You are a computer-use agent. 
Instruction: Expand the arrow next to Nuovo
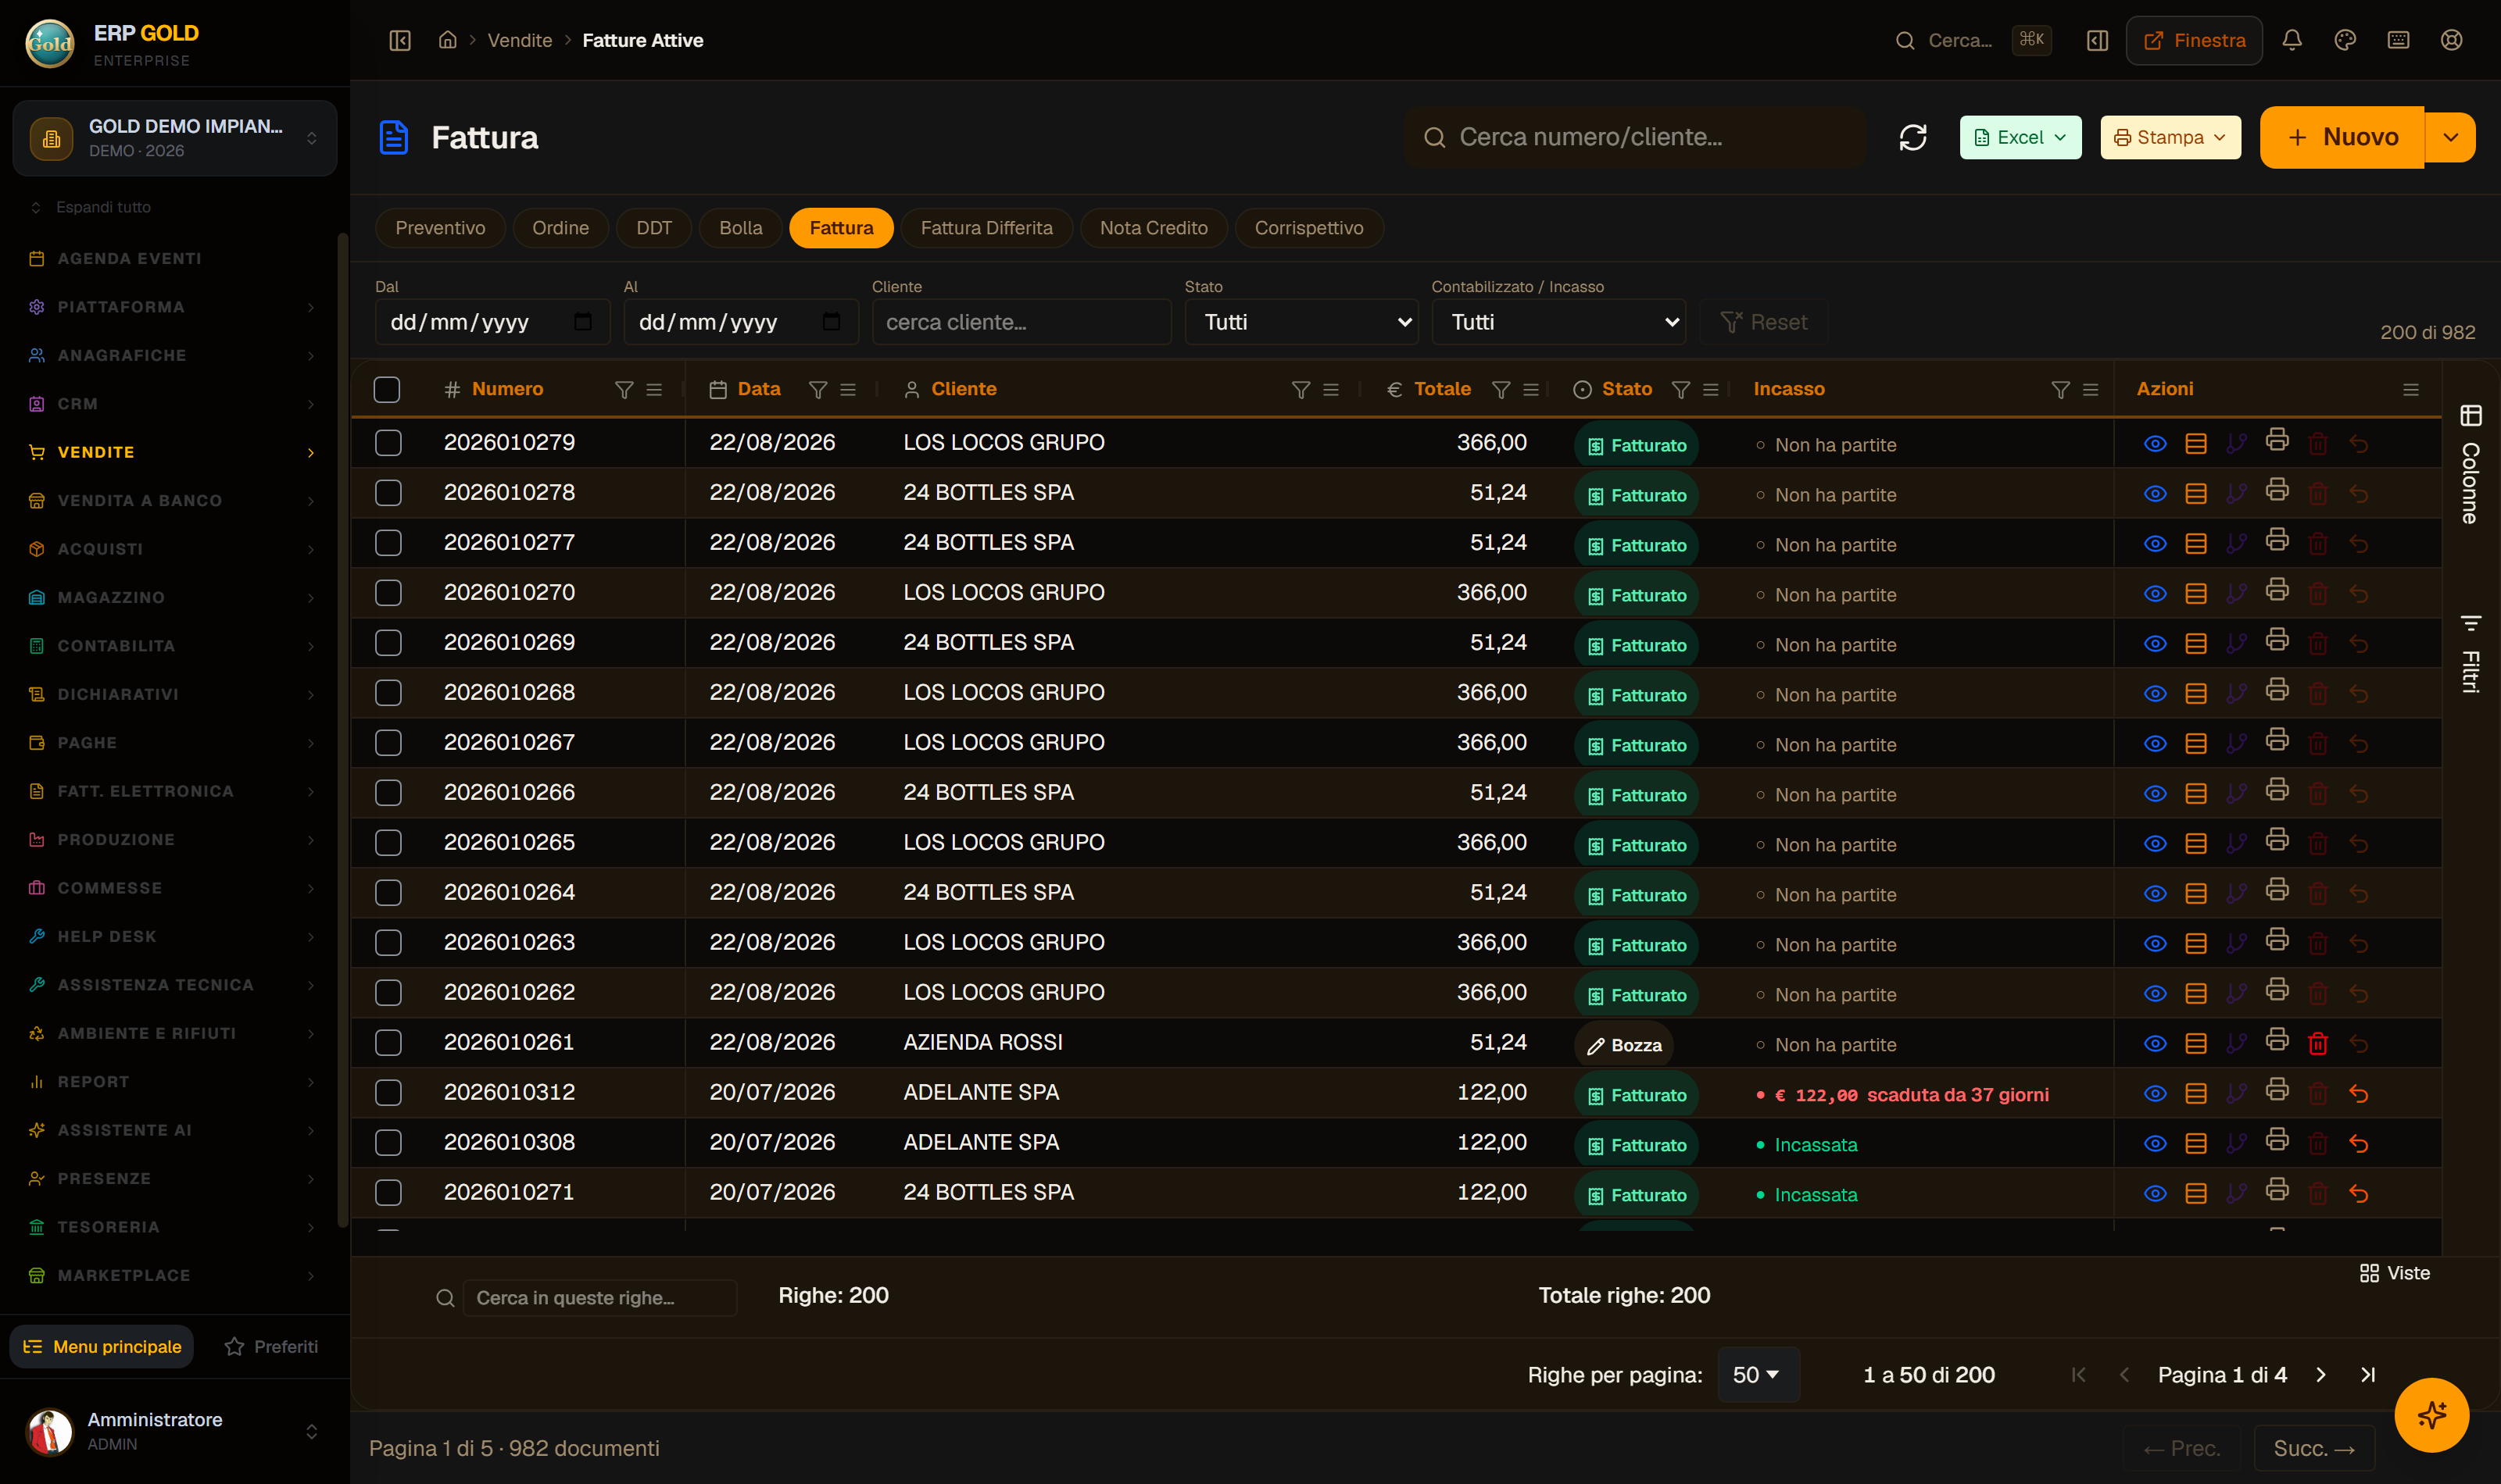click(x=2450, y=137)
